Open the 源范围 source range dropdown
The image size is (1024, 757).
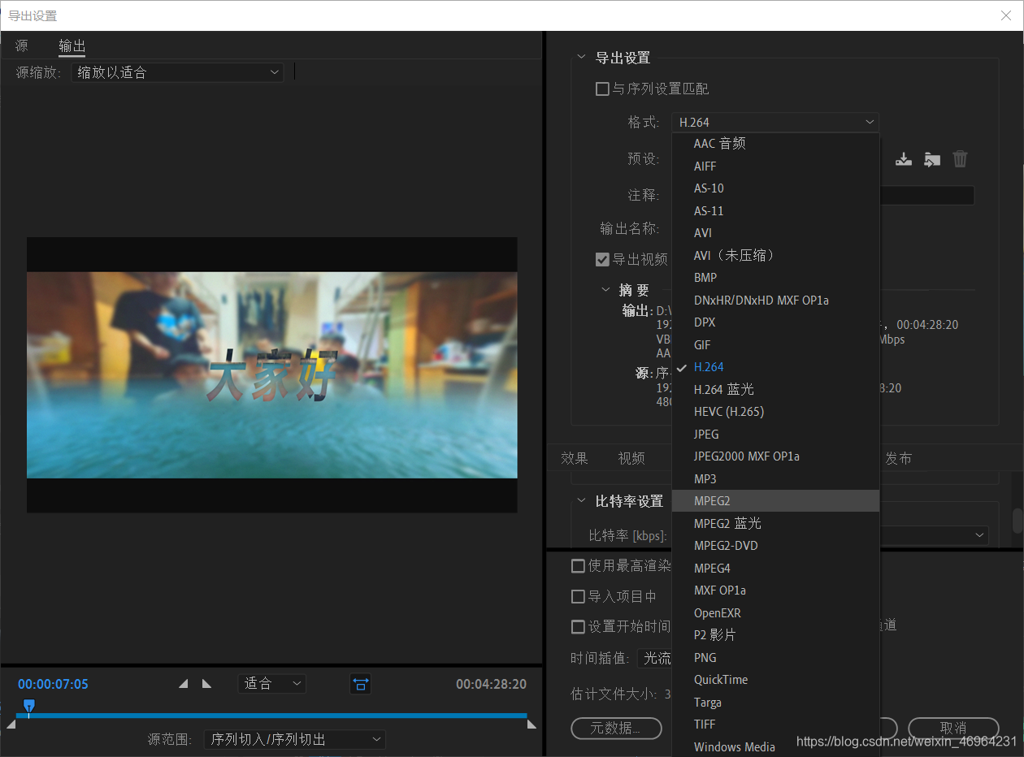pyautogui.click(x=294, y=739)
